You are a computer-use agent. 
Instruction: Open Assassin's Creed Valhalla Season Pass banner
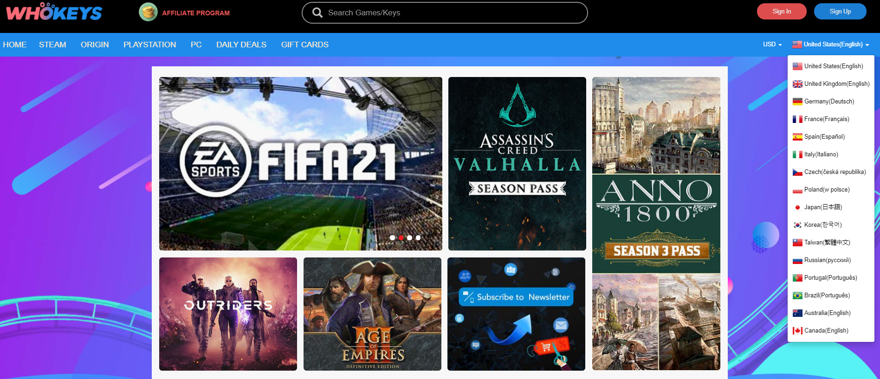[517, 164]
